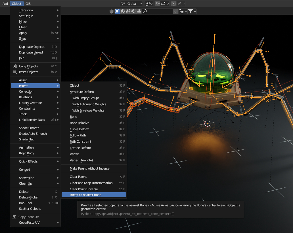Viewport: 293px width, 233px height.
Task: Click Duplicate Linked in Object menu
Action: (35, 52)
